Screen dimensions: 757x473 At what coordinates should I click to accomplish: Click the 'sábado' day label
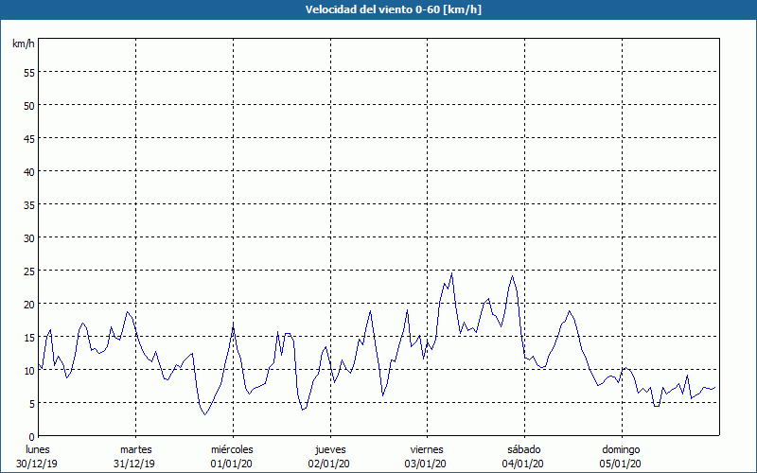tap(524, 449)
